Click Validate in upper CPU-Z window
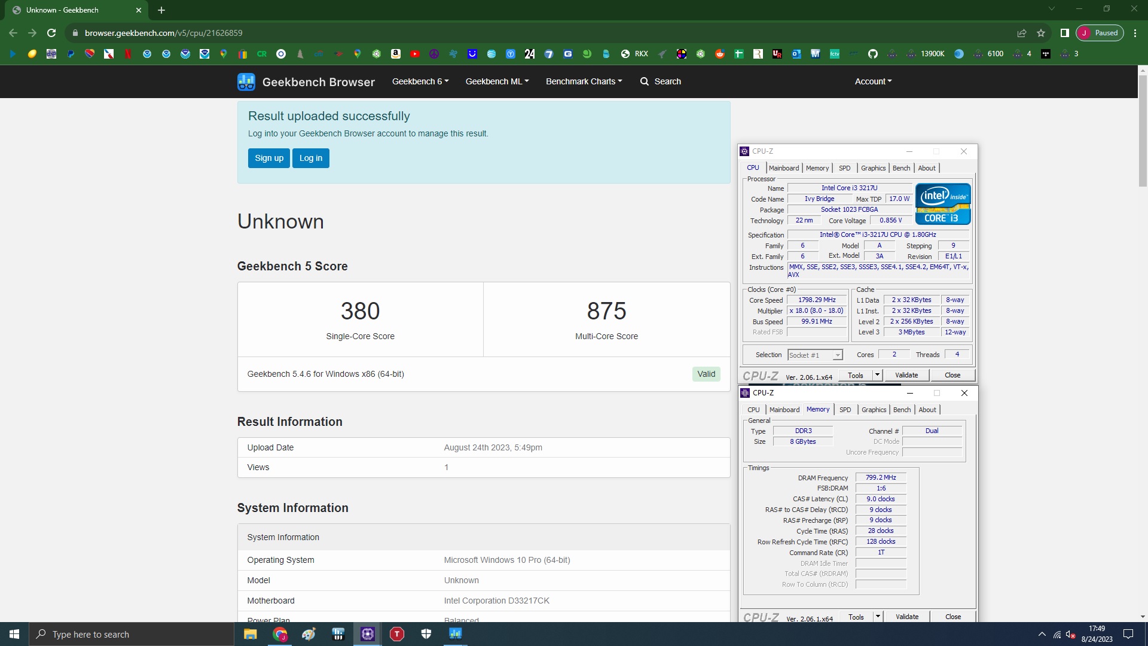Viewport: 1148px width, 646px height. pyautogui.click(x=906, y=375)
